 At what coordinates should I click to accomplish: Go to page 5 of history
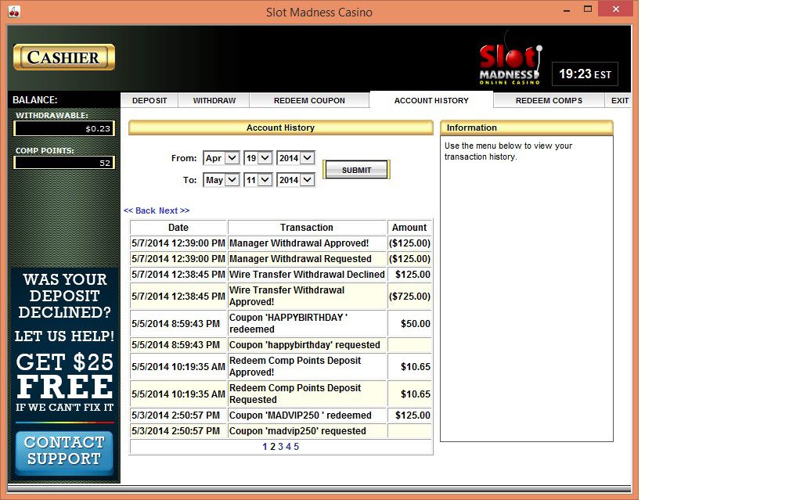click(x=297, y=447)
